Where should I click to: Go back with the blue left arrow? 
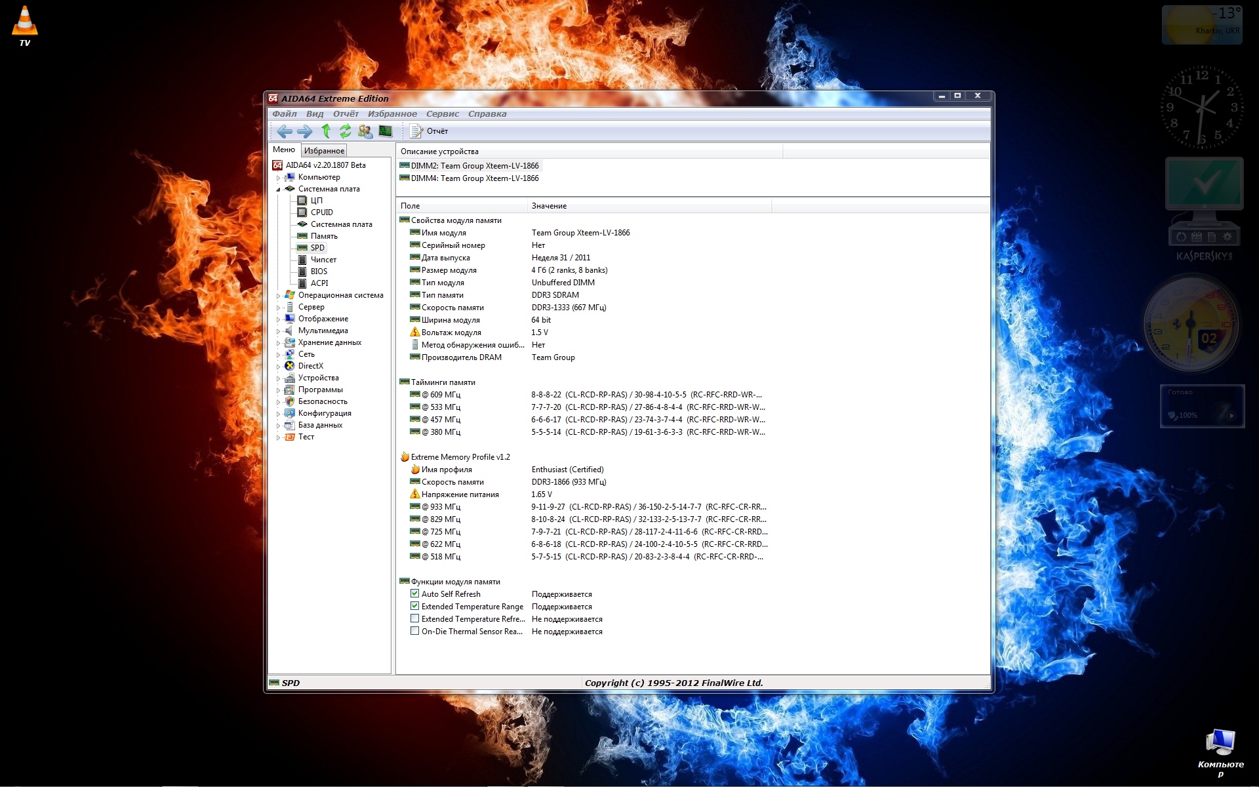284,131
